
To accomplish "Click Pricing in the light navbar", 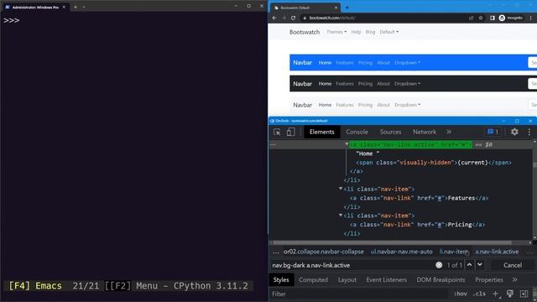I will 365,105.
